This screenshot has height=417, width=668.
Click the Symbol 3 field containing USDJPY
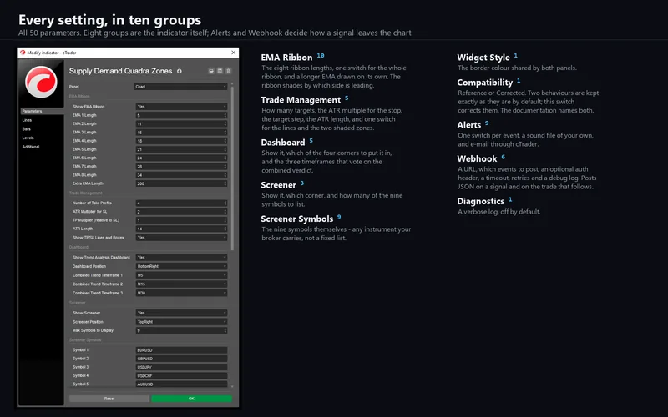click(x=181, y=367)
